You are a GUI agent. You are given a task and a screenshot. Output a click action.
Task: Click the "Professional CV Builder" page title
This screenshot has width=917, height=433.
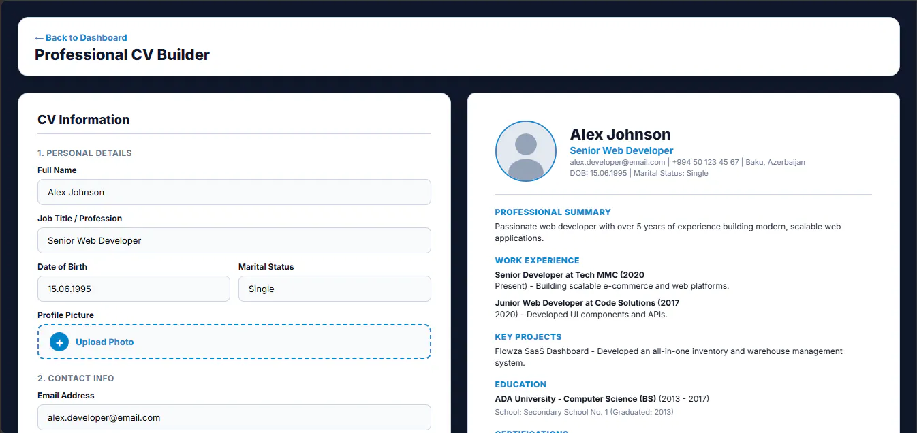click(x=123, y=54)
